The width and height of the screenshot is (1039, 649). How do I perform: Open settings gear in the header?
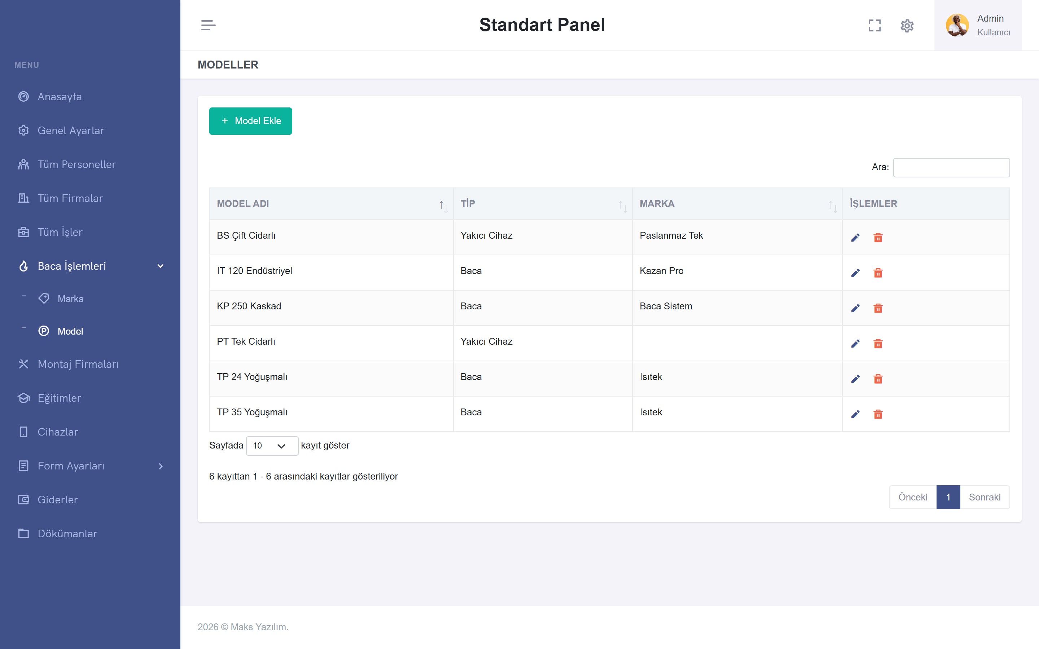coord(907,25)
